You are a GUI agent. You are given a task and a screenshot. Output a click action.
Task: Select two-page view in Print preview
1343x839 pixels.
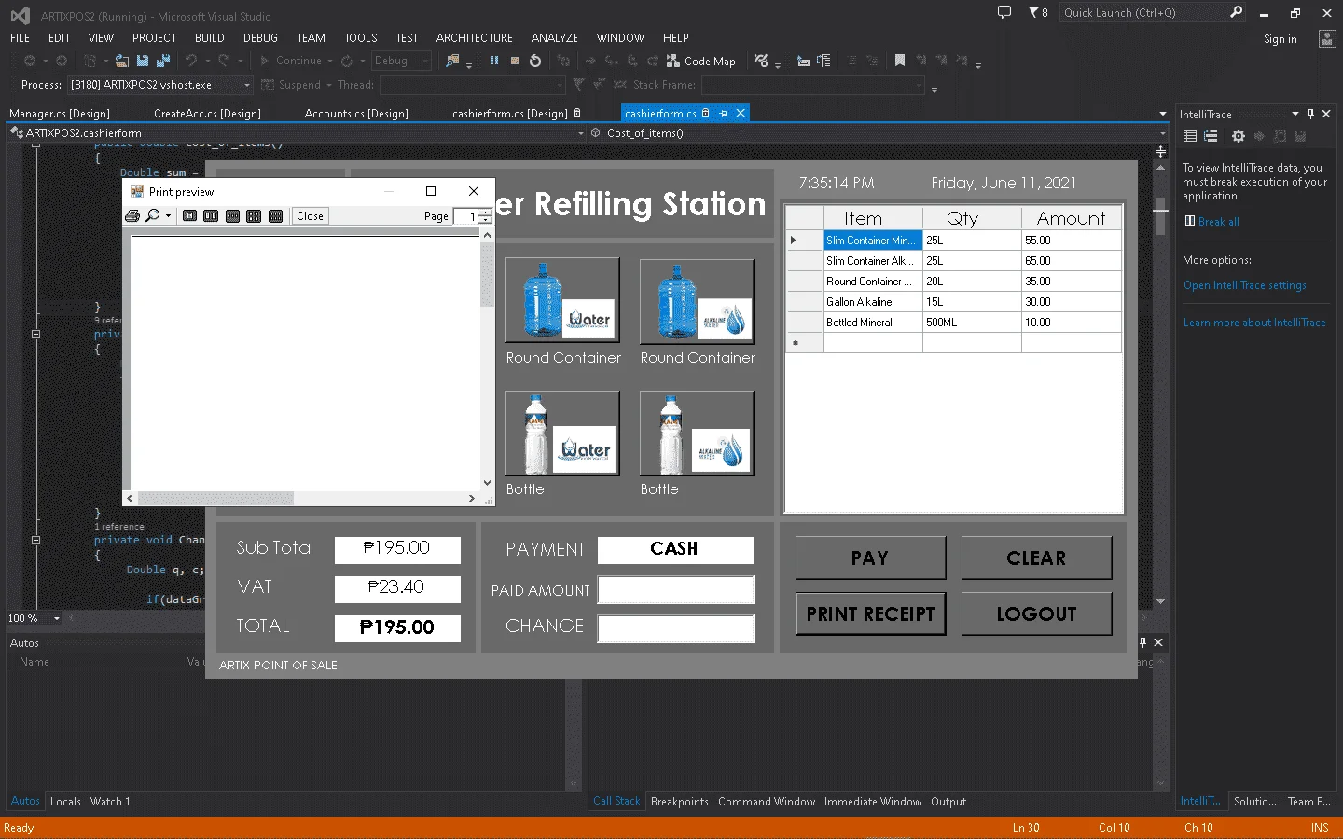click(x=212, y=216)
